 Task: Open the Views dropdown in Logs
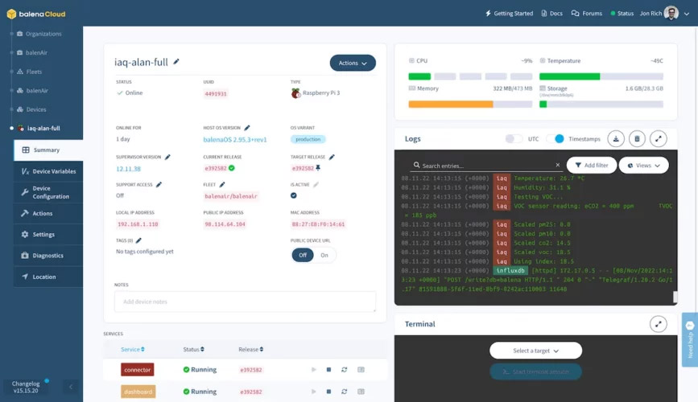coord(644,166)
